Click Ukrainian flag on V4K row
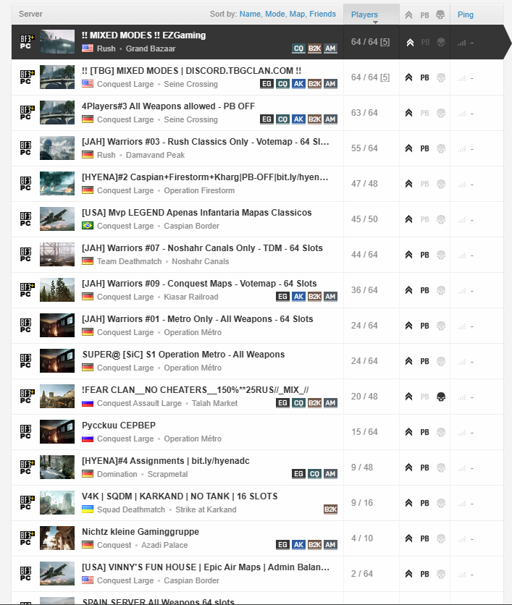The height and width of the screenshot is (605, 512). (88, 509)
